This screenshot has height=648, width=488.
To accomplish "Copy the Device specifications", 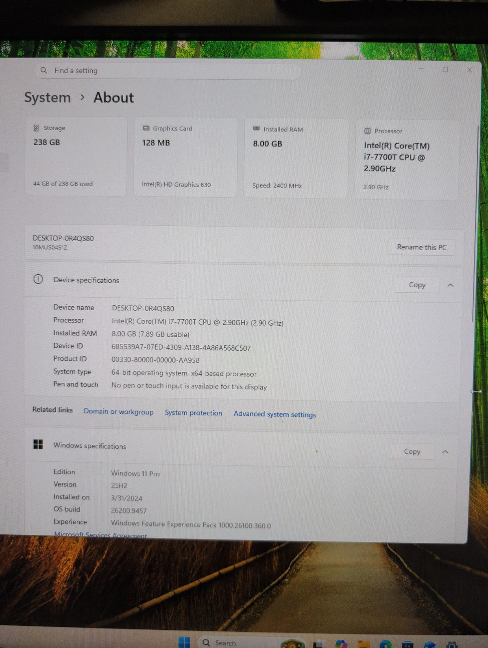I will pyautogui.click(x=417, y=285).
